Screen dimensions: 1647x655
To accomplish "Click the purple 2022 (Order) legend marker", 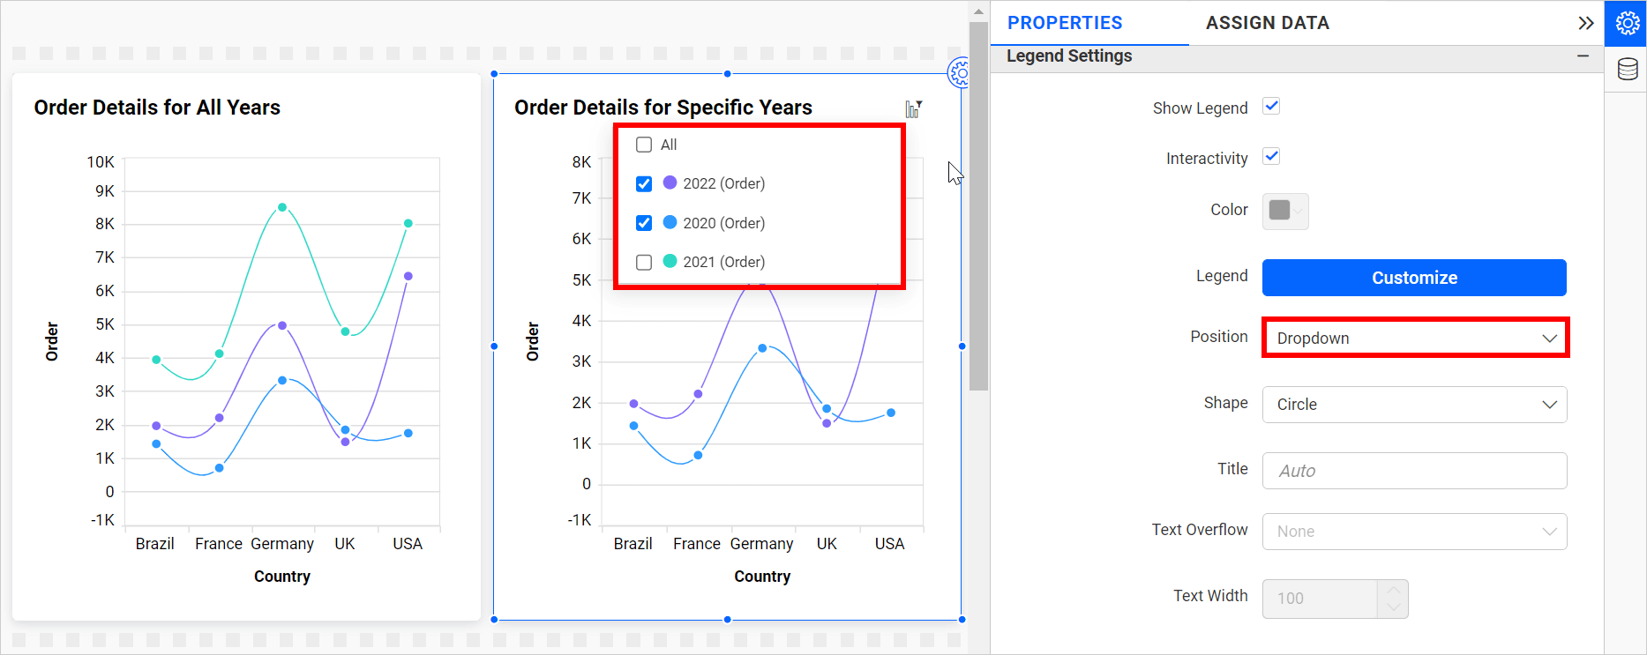I will pyautogui.click(x=670, y=182).
